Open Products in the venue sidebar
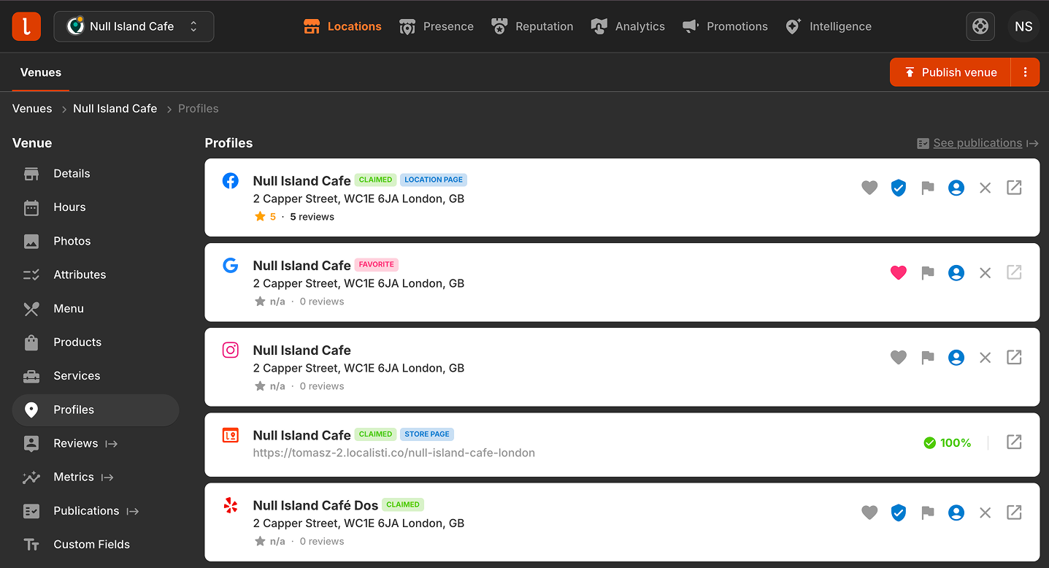 coord(96,342)
